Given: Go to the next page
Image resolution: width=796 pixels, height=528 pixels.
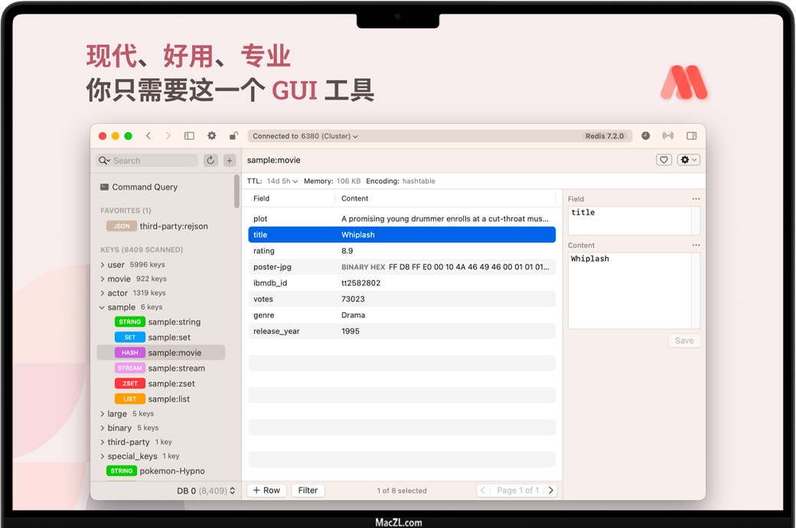Looking at the screenshot, I should (551, 491).
